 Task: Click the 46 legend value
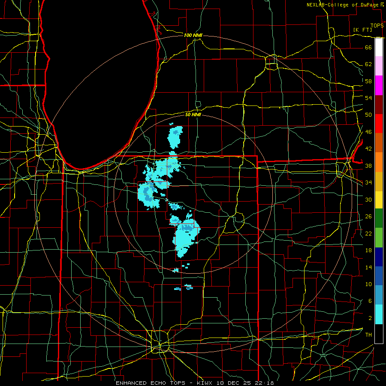(x=368, y=132)
